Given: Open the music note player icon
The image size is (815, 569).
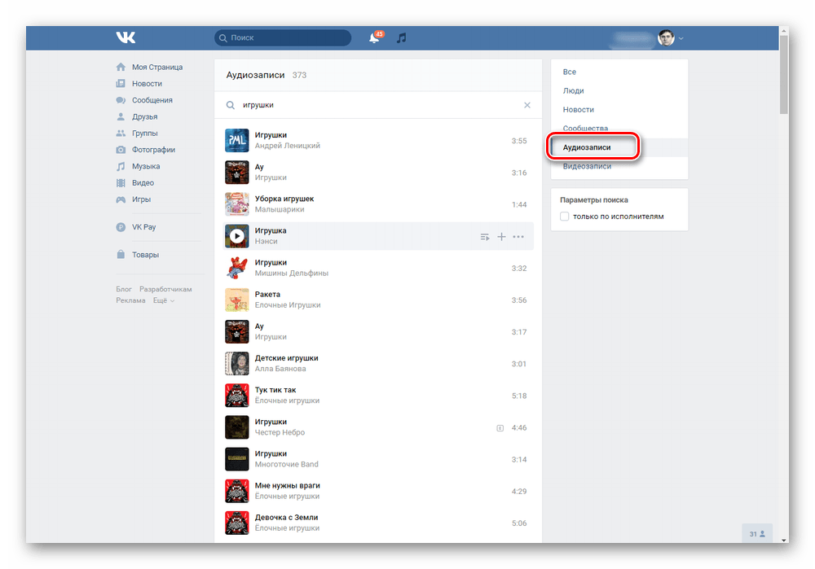Looking at the screenshot, I should tap(401, 38).
